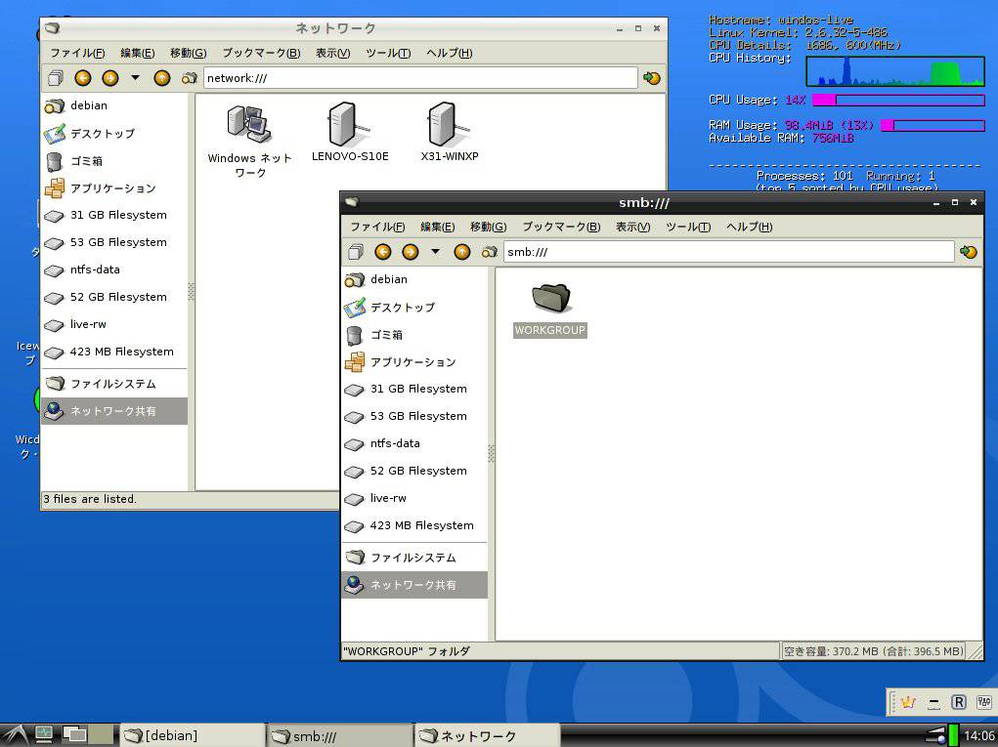Go forward in the smb:/// window
Image resolution: width=998 pixels, height=747 pixels.
pyautogui.click(x=411, y=252)
